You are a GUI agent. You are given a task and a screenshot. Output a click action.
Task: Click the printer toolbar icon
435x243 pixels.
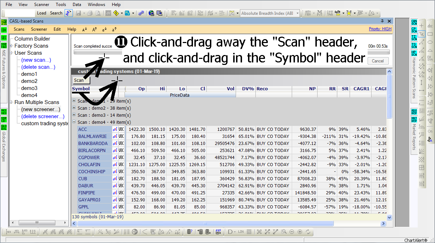point(90,13)
